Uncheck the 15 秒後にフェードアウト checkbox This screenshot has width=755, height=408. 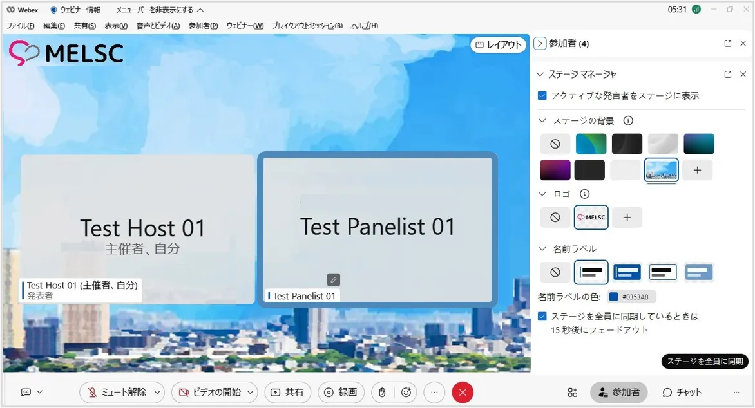click(542, 317)
